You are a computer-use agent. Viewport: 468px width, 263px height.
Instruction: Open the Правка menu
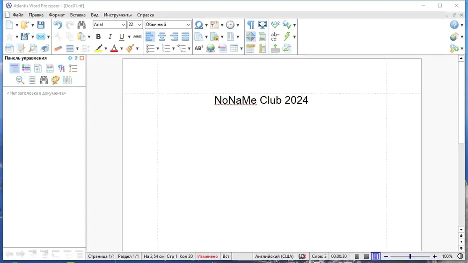click(36, 15)
